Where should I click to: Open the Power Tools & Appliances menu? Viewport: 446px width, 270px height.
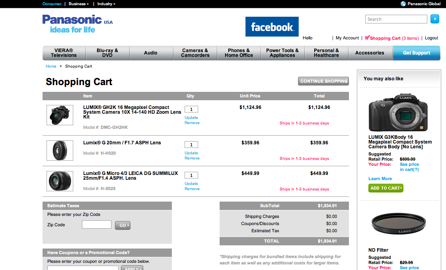pyautogui.click(x=282, y=53)
